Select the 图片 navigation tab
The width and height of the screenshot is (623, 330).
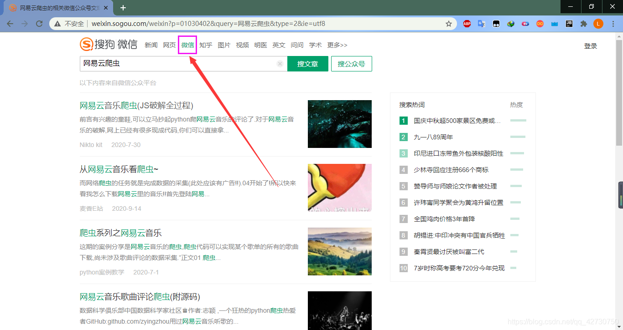[x=224, y=45]
